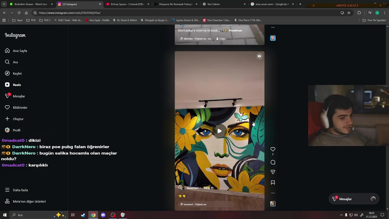The height and width of the screenshot is (219, 389).
Task: Go back in browser history
Action: [x=4, y=13]
